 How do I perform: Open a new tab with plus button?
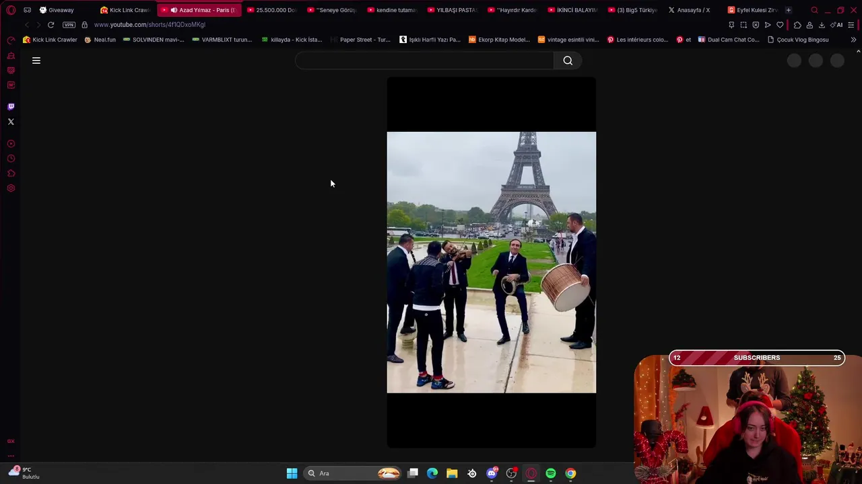(x=788, y=10)
